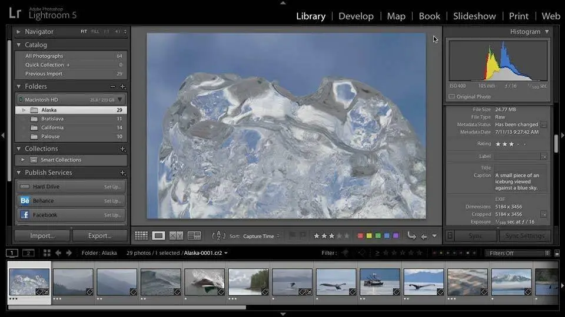Click the Caption text field
The height and width of the screenshot is (317, 565).
(521, 181)
